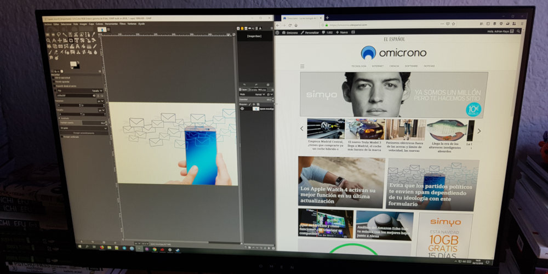Select the Rectangle Select tool in GIMP toolbox
The height and width of the screenshot is (274, 548).
click(48, 34)
